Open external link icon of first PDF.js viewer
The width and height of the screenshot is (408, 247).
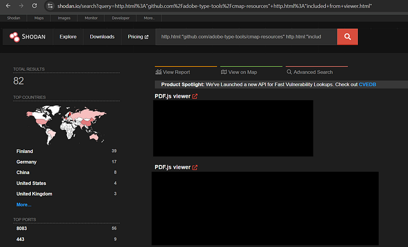click(x=195, y=97)
